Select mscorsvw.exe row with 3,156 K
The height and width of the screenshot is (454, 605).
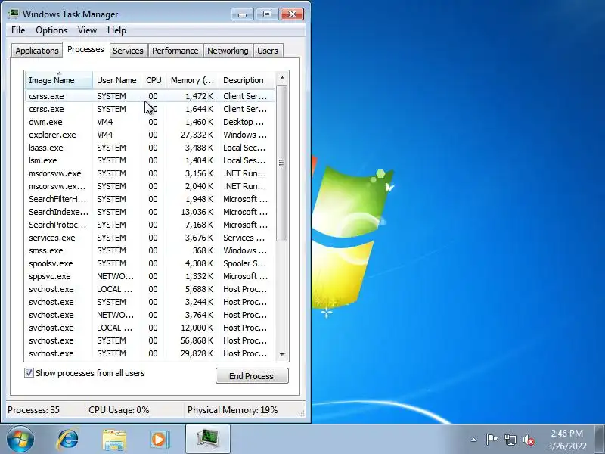pyautogui.click(x=150, y=173)
